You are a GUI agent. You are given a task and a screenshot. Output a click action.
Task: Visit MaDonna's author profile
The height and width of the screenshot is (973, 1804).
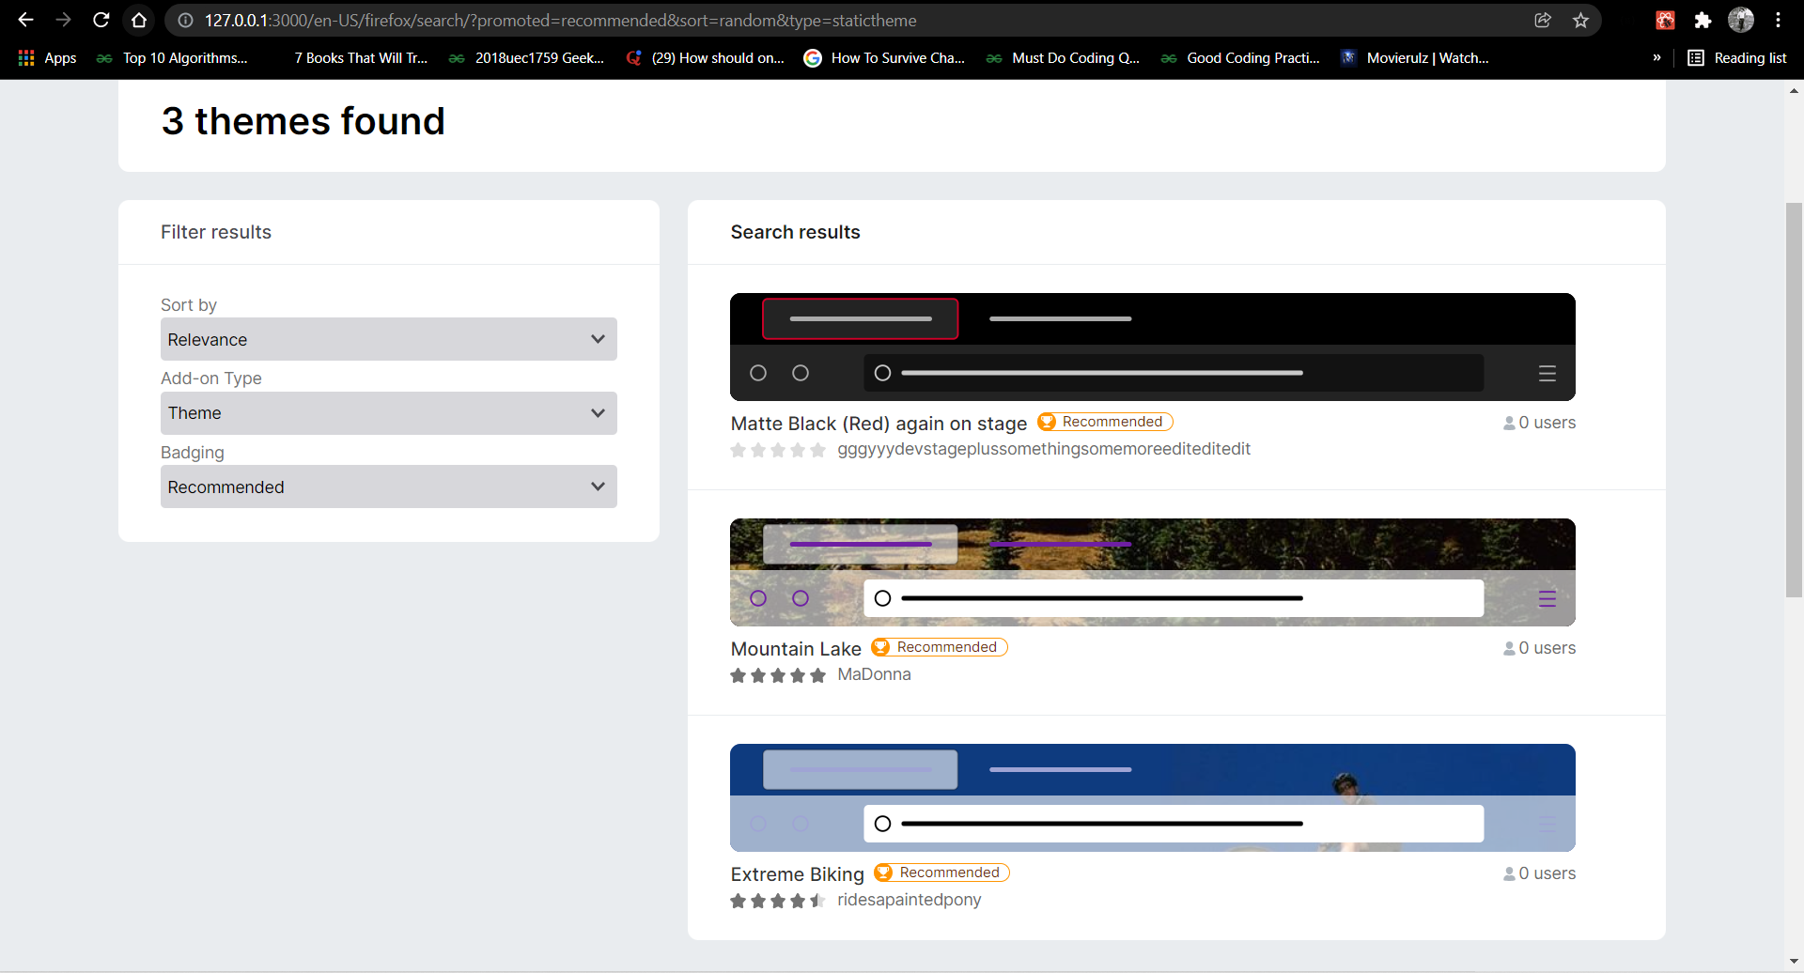873,674
